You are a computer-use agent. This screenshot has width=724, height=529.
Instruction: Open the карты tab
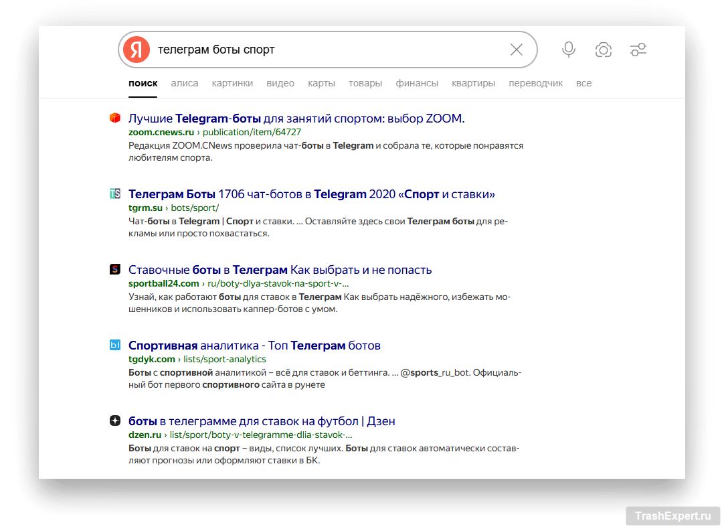[321, 83]
